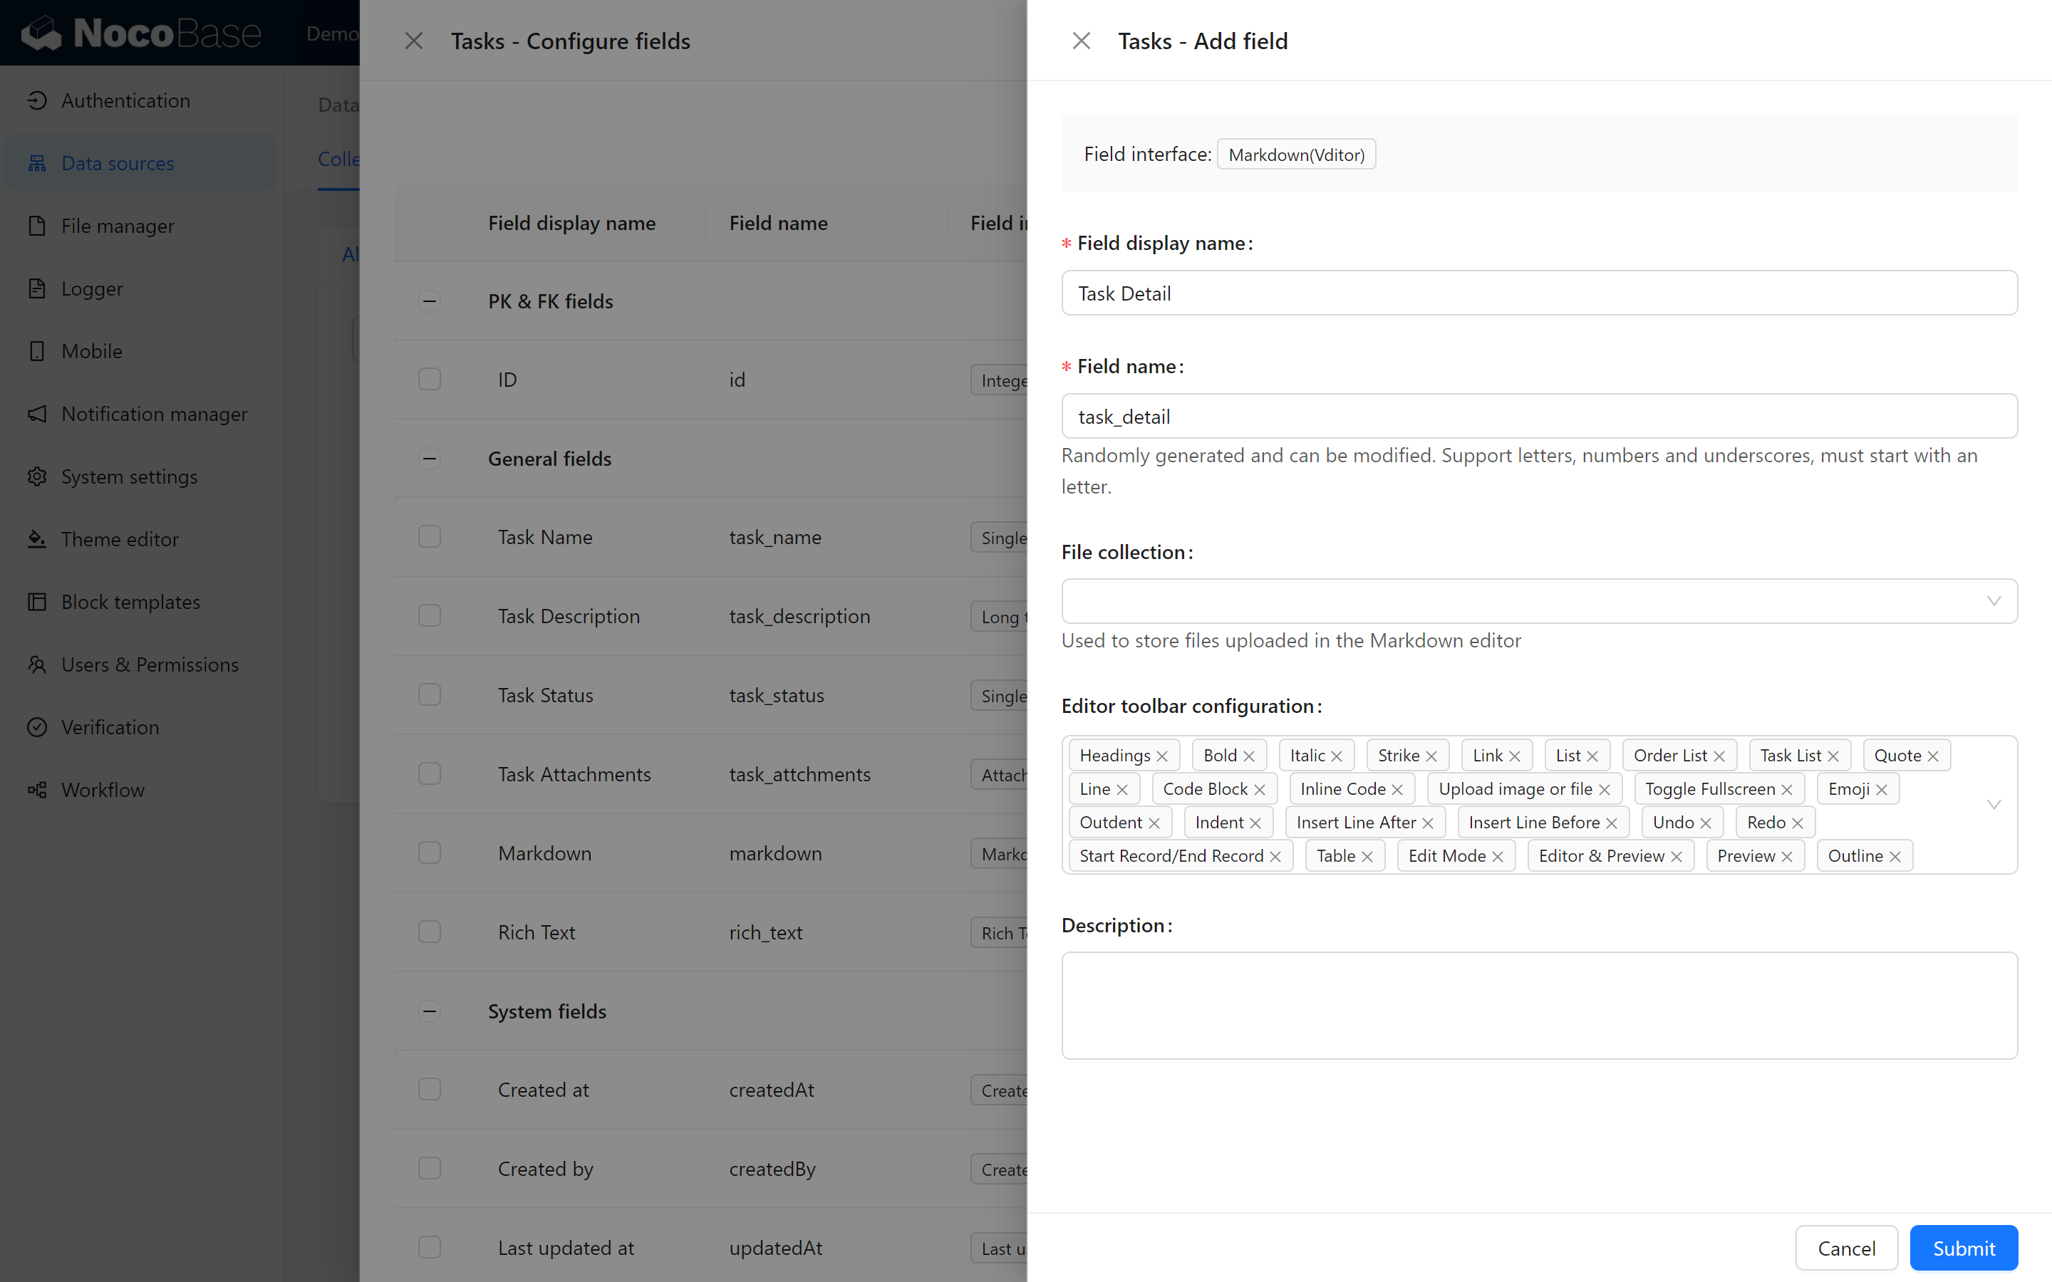
Task: Remove the Undo toolbar tag
Action: [x=1705, y=823]
